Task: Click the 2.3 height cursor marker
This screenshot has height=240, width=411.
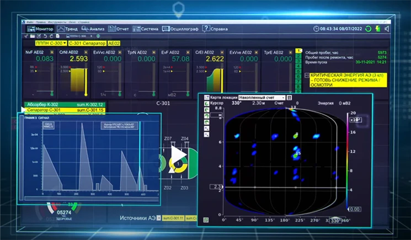Action: [x=216, y=187]
